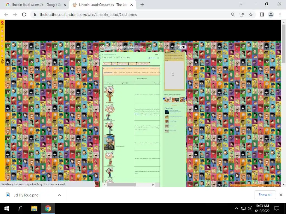Open the Fourth Wall Breaks tab
The width and height of the screenshot is (286, 214).
[144, 64]
